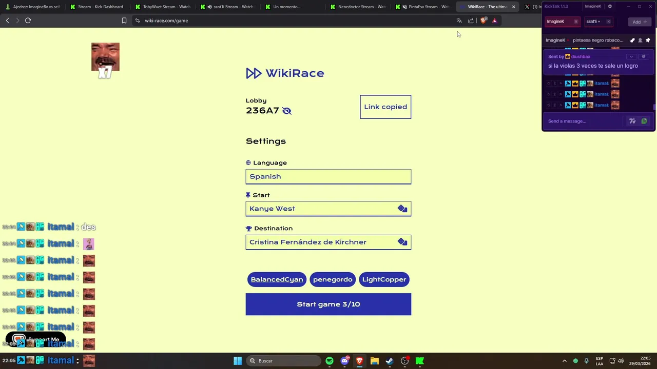Screen dimensions: 657x369
Task: Open Windows Start menu
Action: (x=238, y=361)
